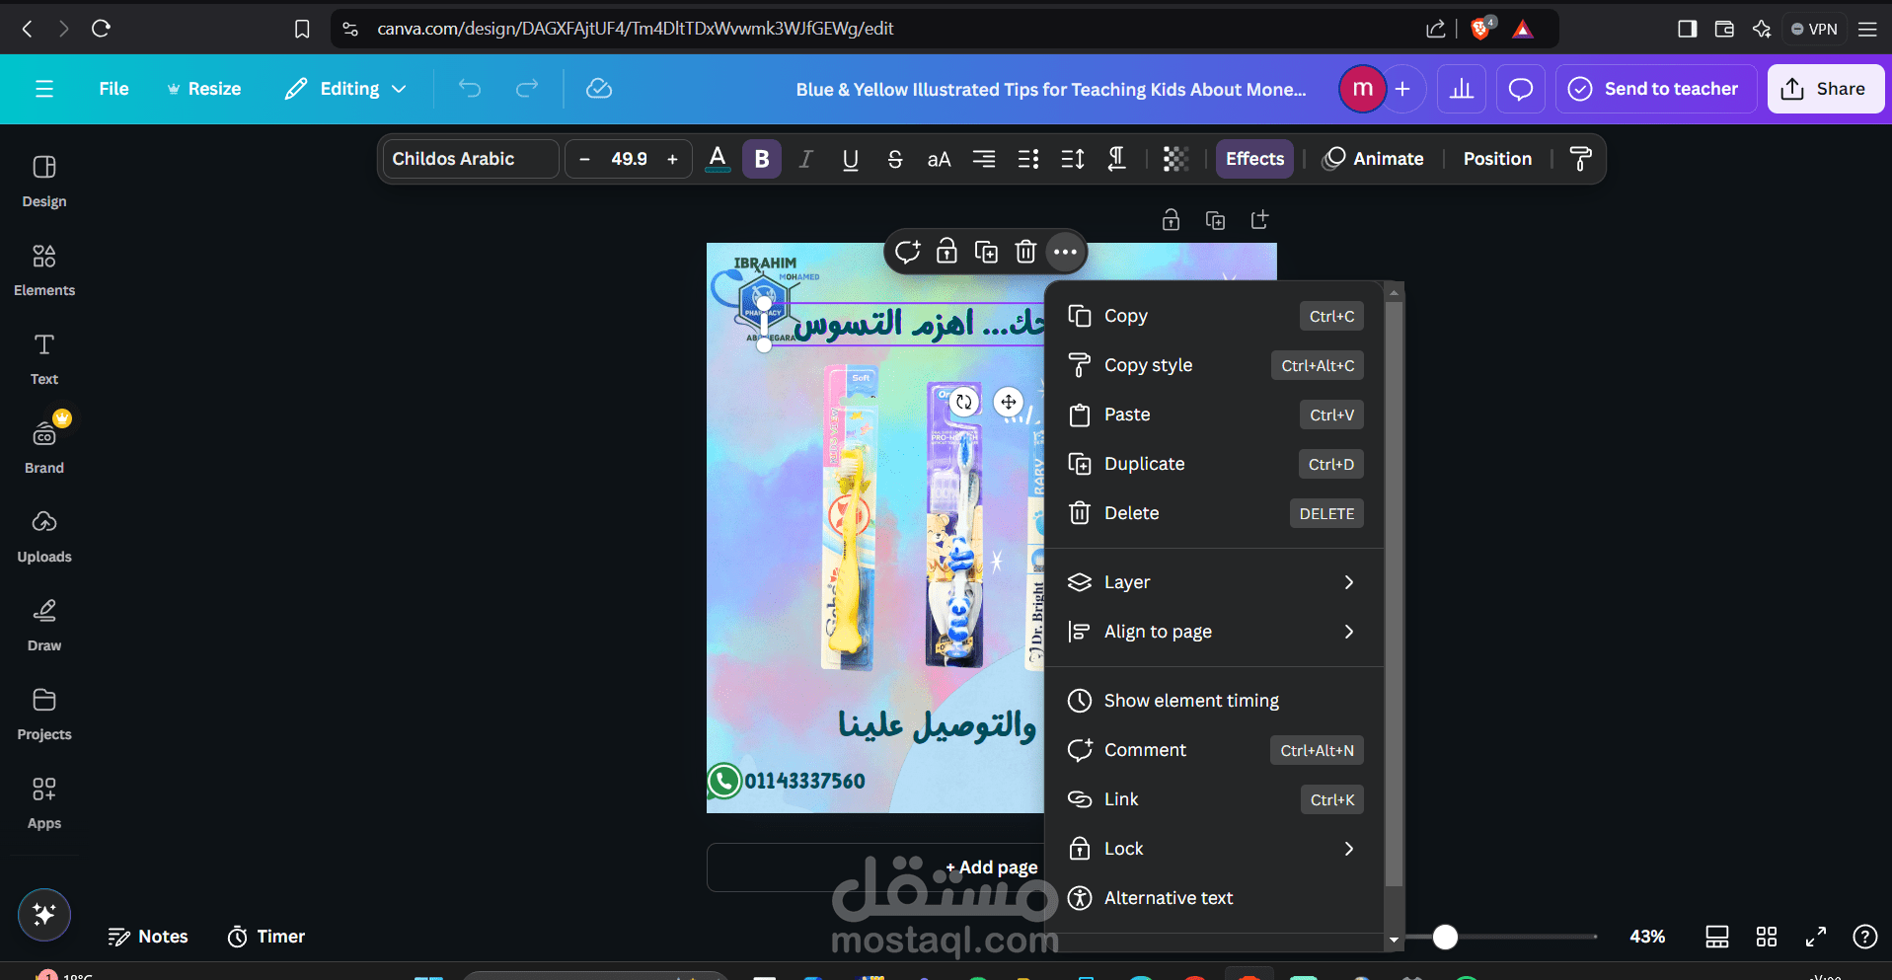The width and height of the screenshot is (1892, 980).
Task: Open the grid view icon
Action: point(1767,937)
